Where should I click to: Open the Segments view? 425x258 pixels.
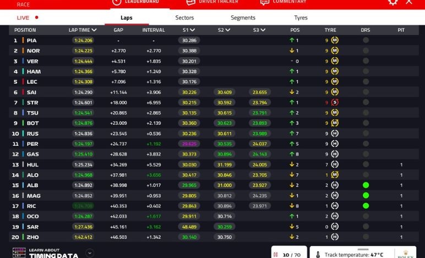[243, 18]
